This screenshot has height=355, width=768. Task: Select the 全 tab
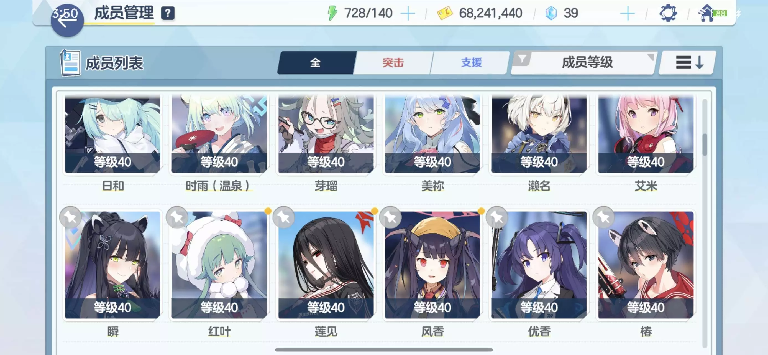pyautogui.click(x=315, y=63)
